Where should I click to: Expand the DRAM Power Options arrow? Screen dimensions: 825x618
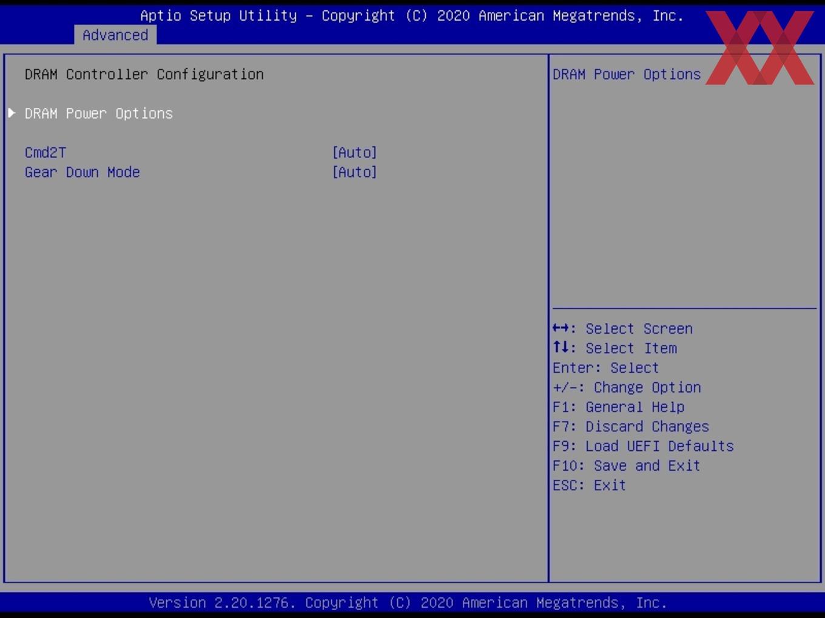click(12, 113)
